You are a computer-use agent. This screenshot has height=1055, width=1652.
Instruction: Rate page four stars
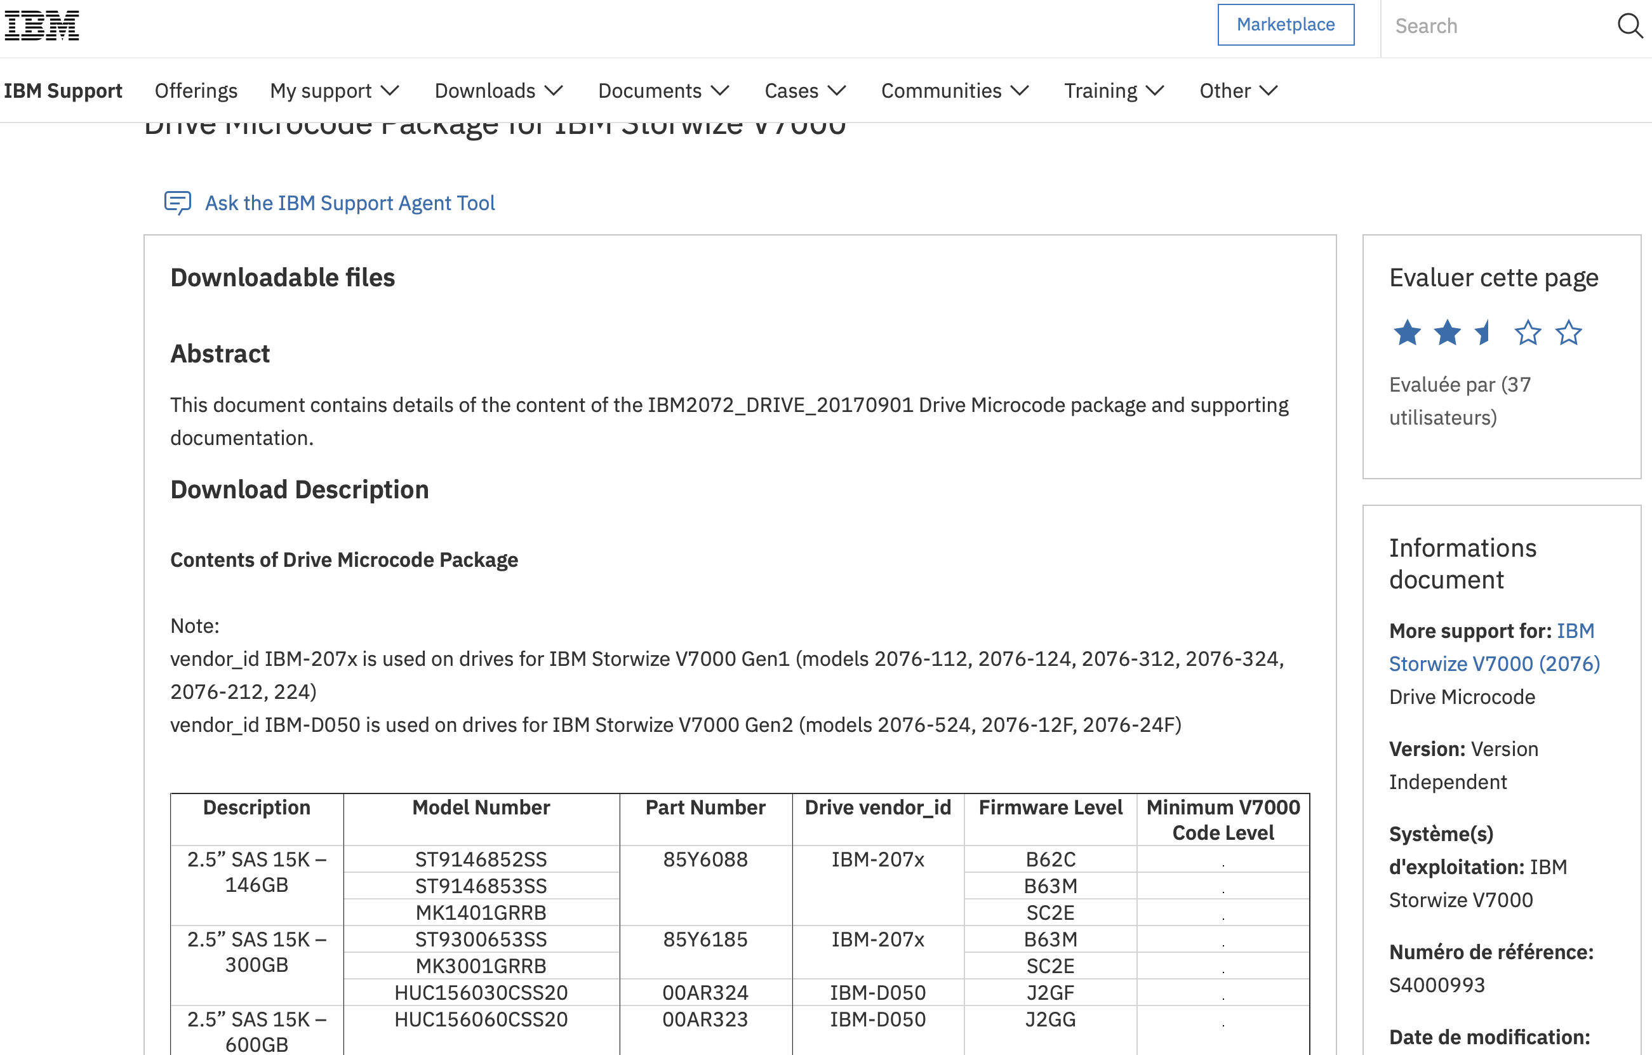pyautogui.click(x=1528, y=333)
